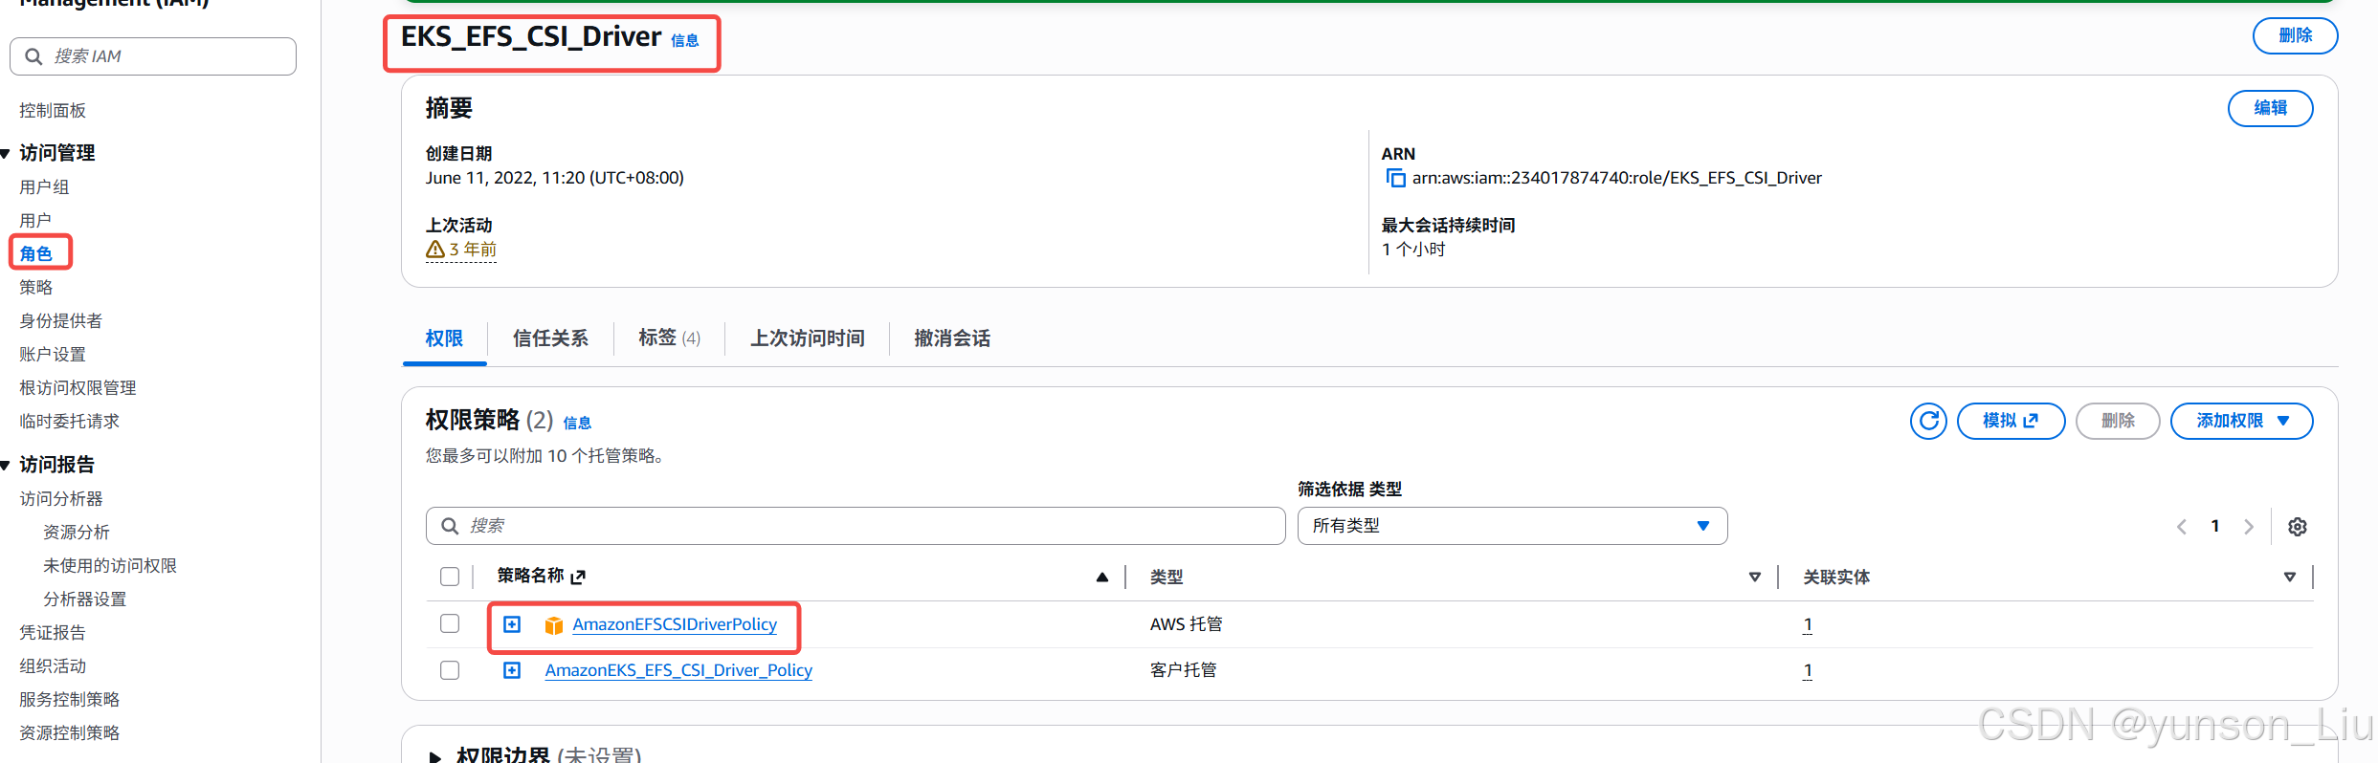Click the magnifier icon in policy search box
2378x763 pixels.
449,526
